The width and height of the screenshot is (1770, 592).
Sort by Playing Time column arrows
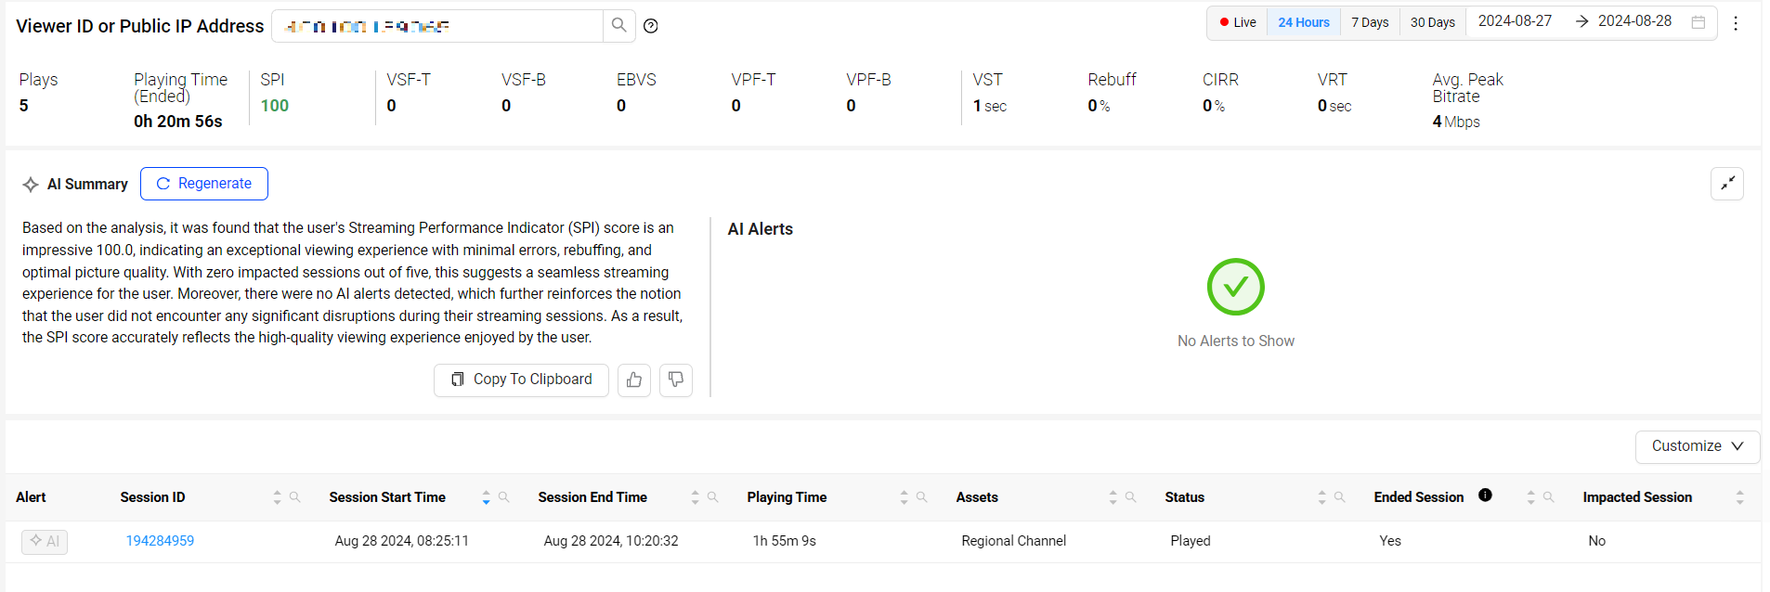click(x=904, y=497)
